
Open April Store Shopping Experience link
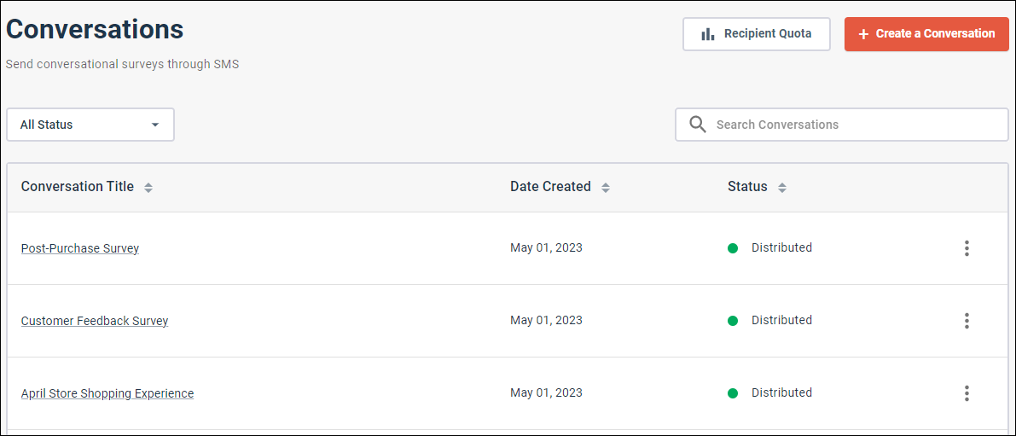[107, 393]
